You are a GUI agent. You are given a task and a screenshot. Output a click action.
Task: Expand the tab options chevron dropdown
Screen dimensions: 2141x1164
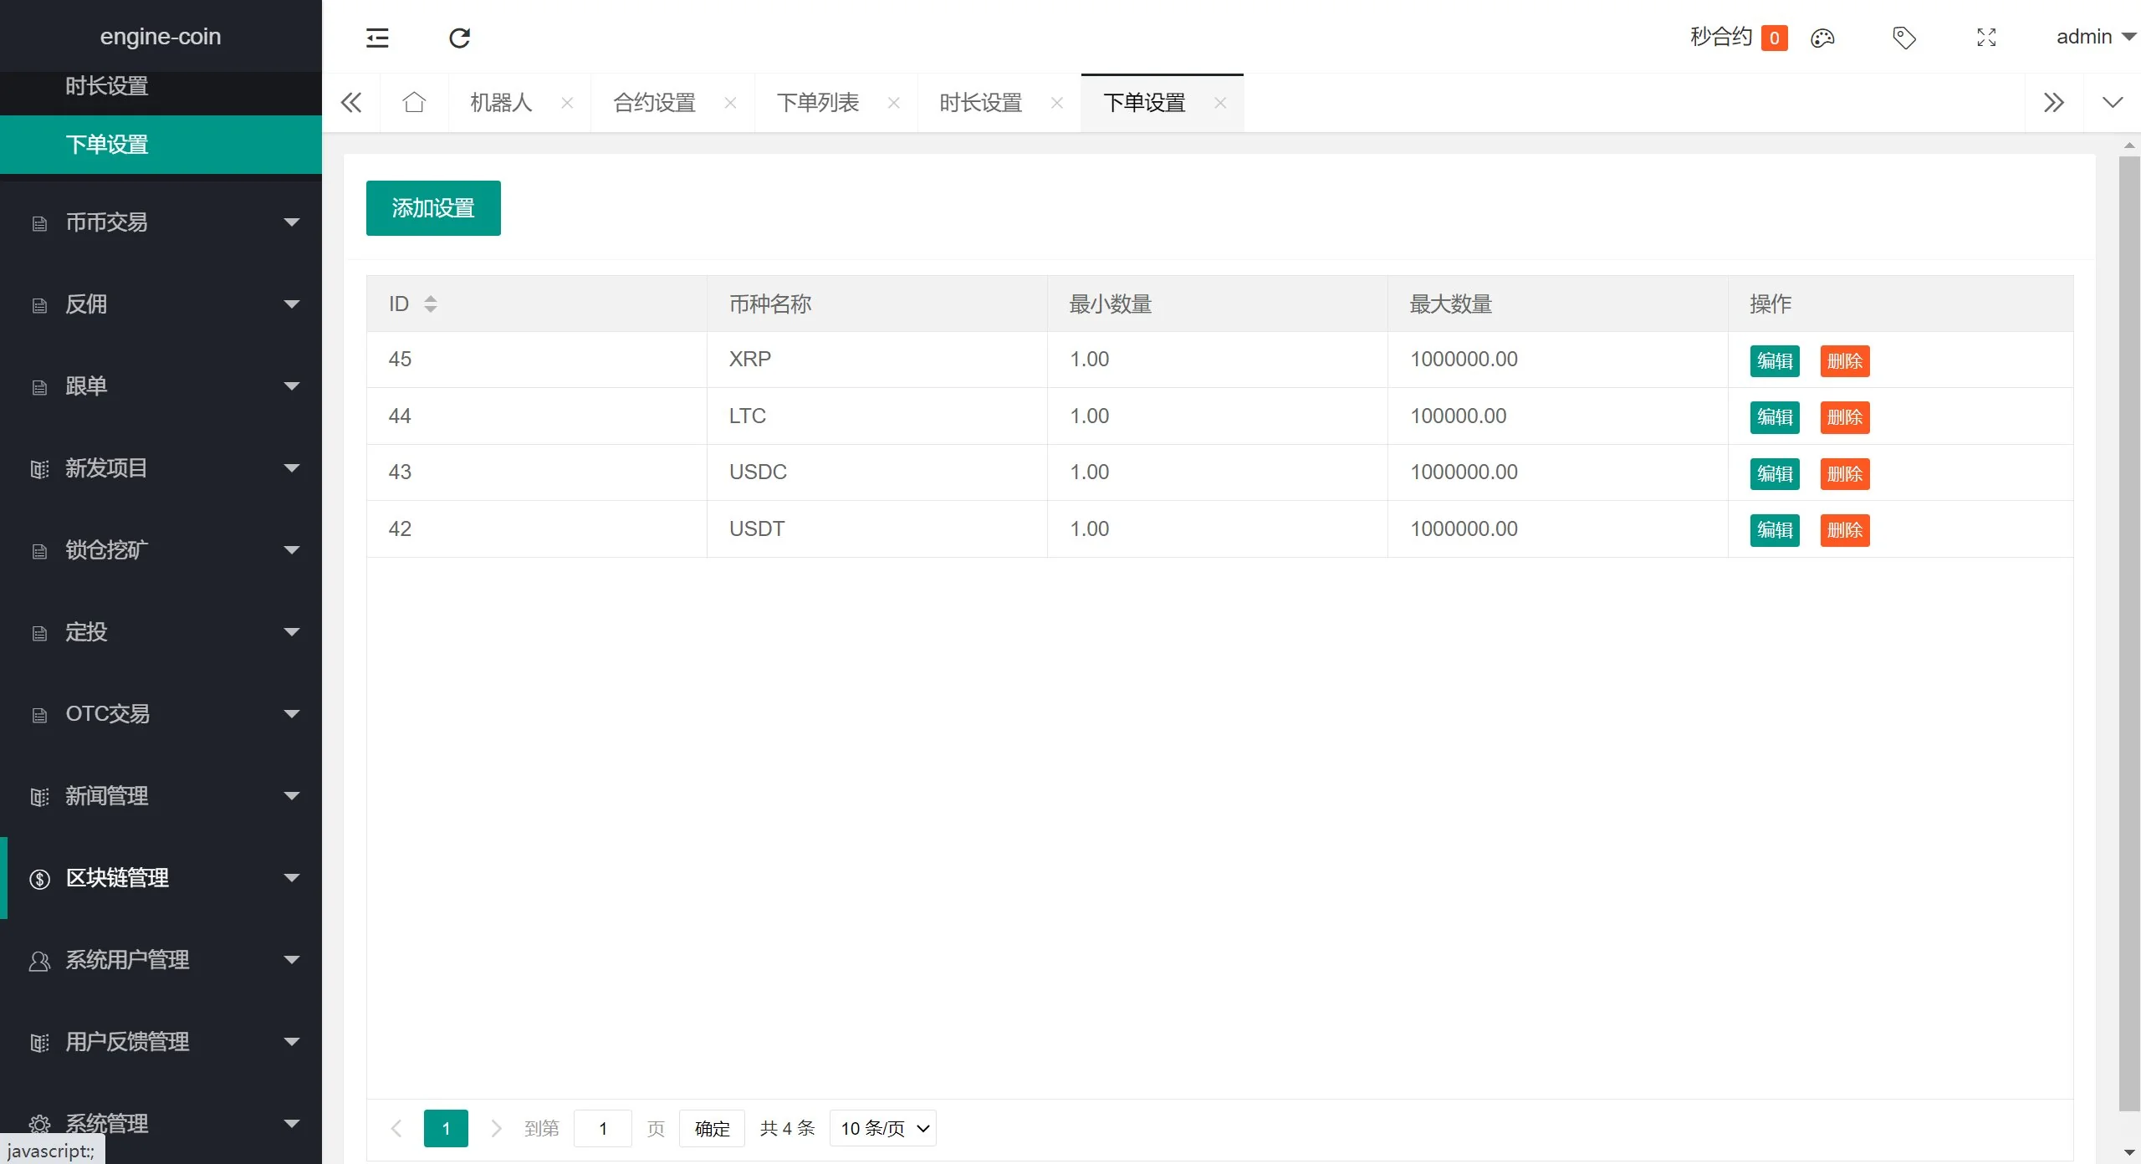2113,103
